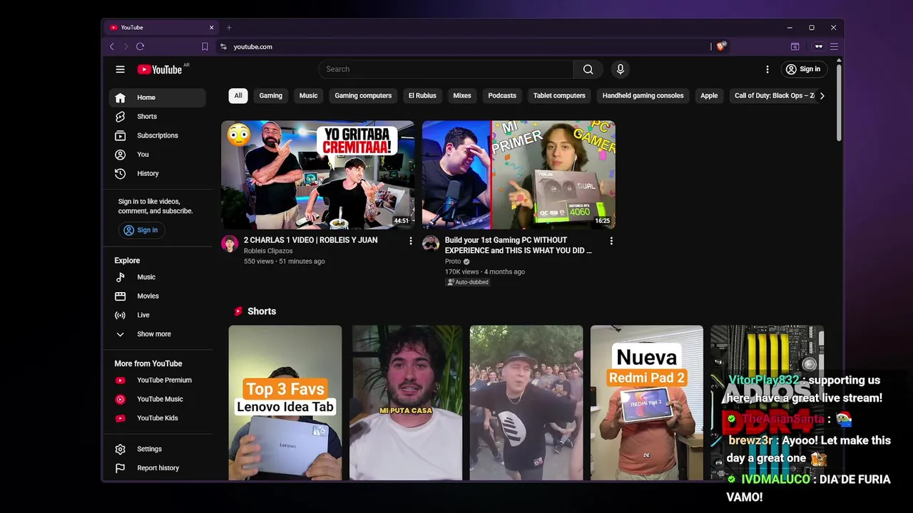Viewport: 913px width, 513px height.
Task: Click Sign in button in sidebar
Action: (141, 230)
